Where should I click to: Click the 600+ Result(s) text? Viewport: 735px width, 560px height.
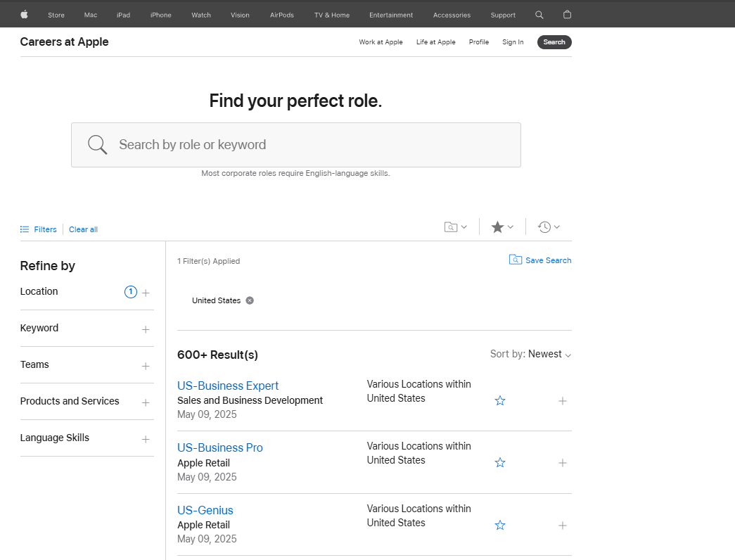(217, 355)
